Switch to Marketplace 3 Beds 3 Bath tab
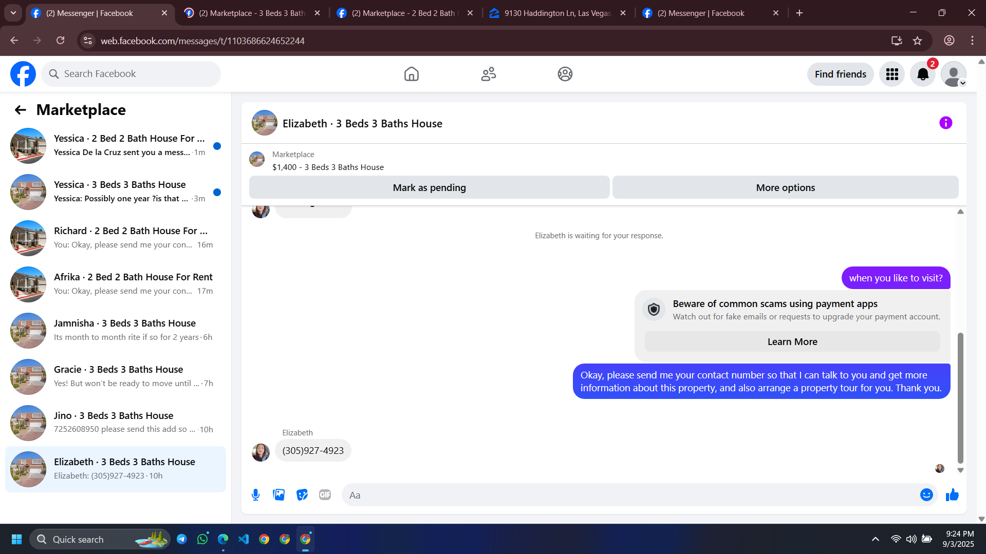Image resolution: width=986 pixels, height=554 pixels. [x=253, y=13]
